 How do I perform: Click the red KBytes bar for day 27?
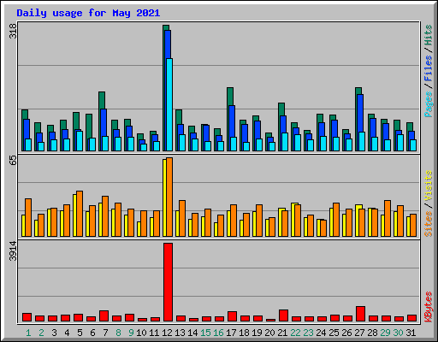360,314
